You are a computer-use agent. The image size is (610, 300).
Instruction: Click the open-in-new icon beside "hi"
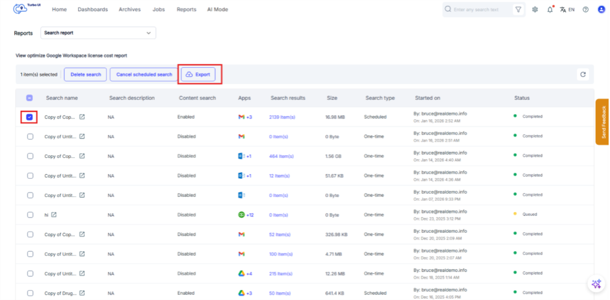54,215
